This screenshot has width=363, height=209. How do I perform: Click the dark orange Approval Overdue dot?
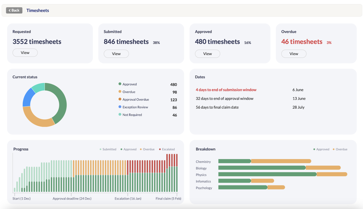(120, 99)
